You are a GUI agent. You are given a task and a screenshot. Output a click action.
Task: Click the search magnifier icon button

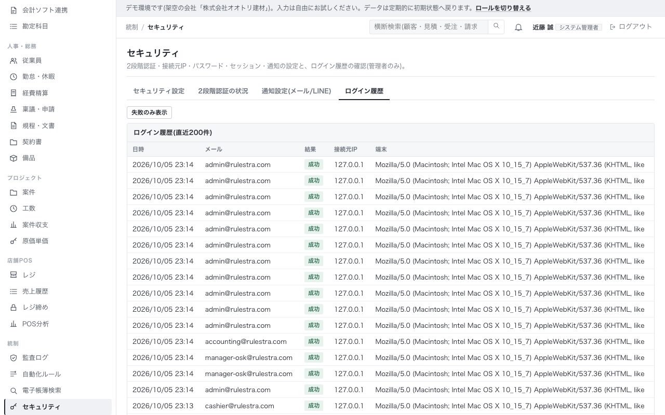coord(496,26)
